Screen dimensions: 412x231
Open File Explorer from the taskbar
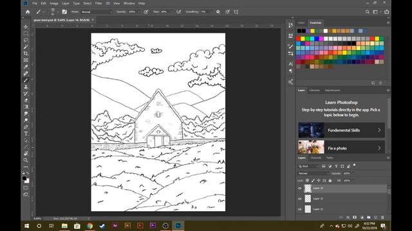tap(64, 226)
